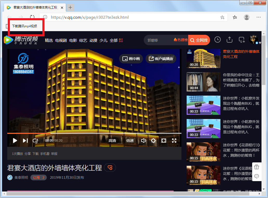Show site information icon beside the URL
The height and width of the screenshot is (198, 268).
click(x=45, y=17)
